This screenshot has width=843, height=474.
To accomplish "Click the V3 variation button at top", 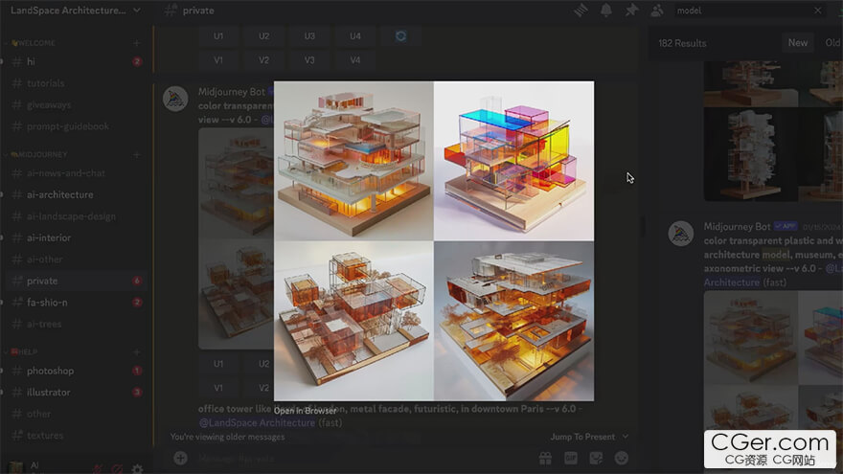I will pyautogui.click(x=309, y=60).
